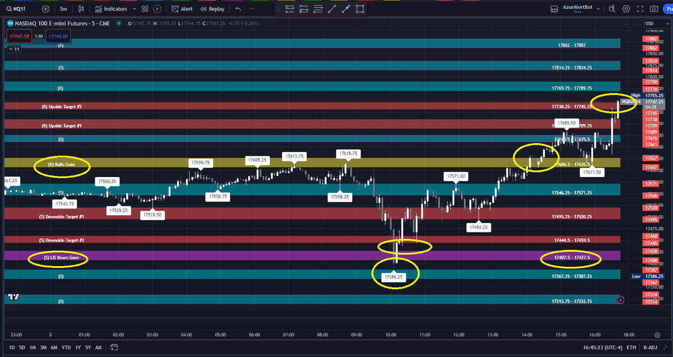Add a symbol to compare with the plus icon
673x357 pixels.
(x=45, y=9)
